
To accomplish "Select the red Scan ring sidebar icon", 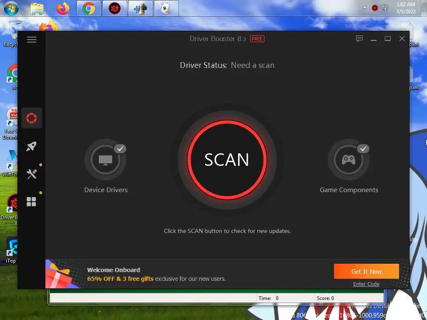I will pyautogui.click(x=32, y=118).
